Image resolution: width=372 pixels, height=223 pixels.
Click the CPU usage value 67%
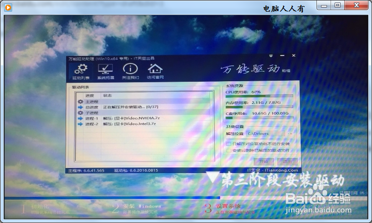coord(256,92)
